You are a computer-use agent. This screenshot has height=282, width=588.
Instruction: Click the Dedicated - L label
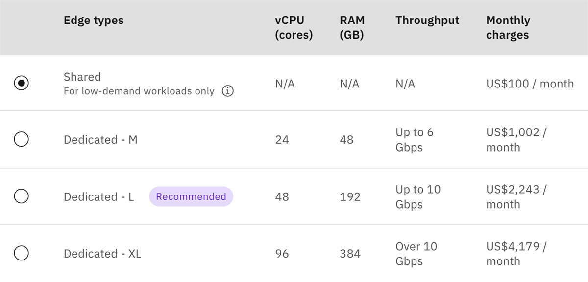coord(98,197)
